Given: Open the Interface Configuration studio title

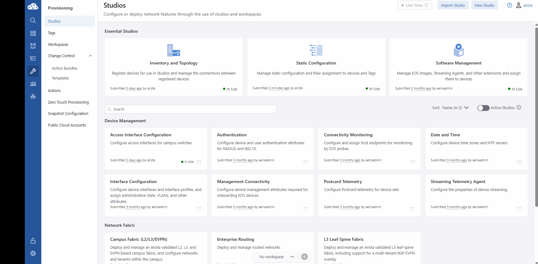Looking at the screenshot, I should pyautogui.click(x=133, y=182).
